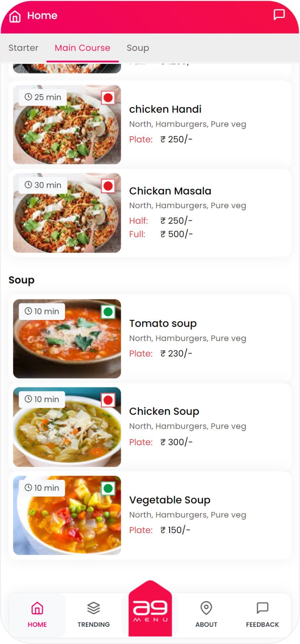Select the Vegetable Soup item name
300x644 pixels.
(170, 500)
